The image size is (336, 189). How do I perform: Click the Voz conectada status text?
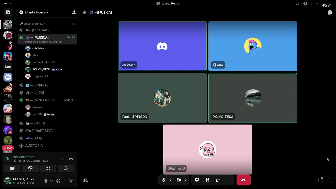click(24, 157)
